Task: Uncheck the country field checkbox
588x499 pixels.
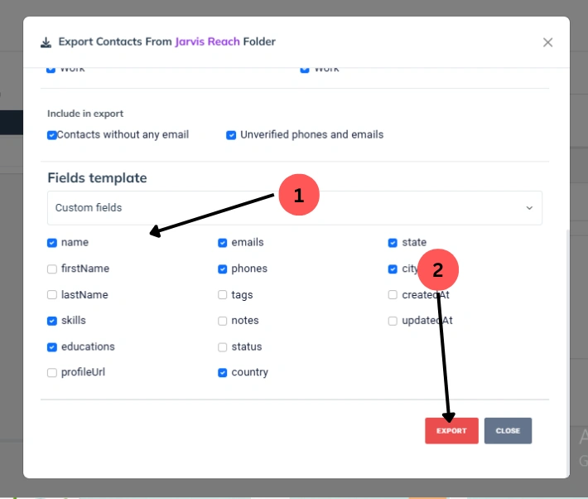Action: 223,373
